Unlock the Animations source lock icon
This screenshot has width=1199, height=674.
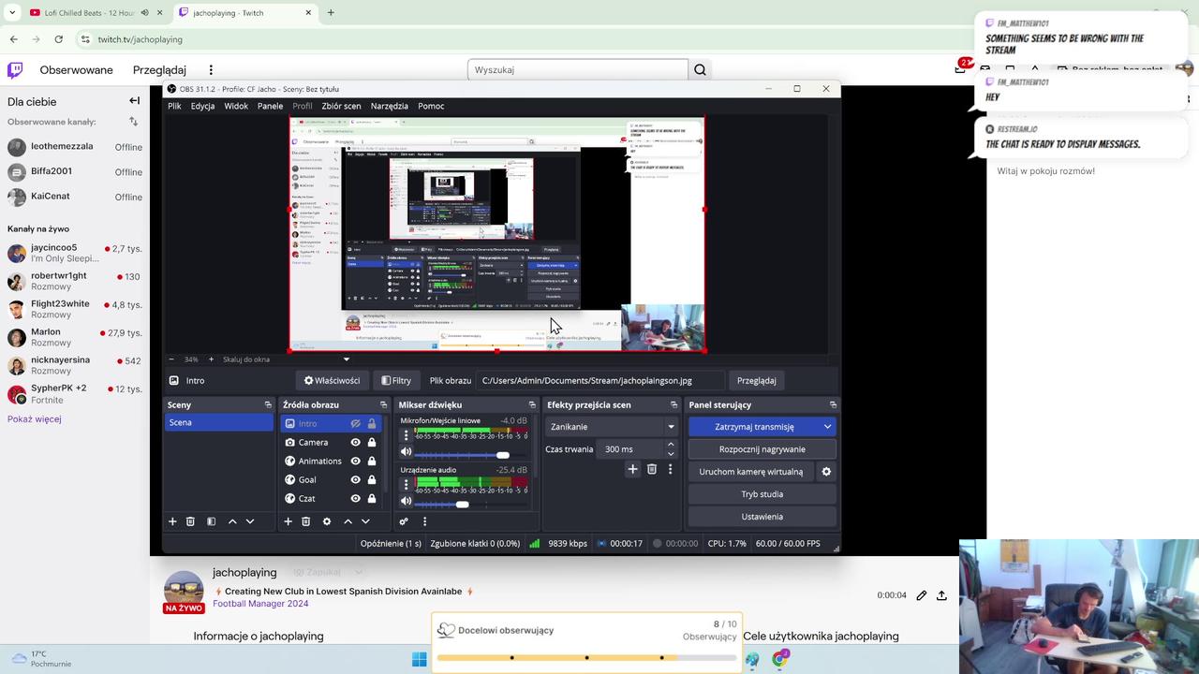coord(372,462)
